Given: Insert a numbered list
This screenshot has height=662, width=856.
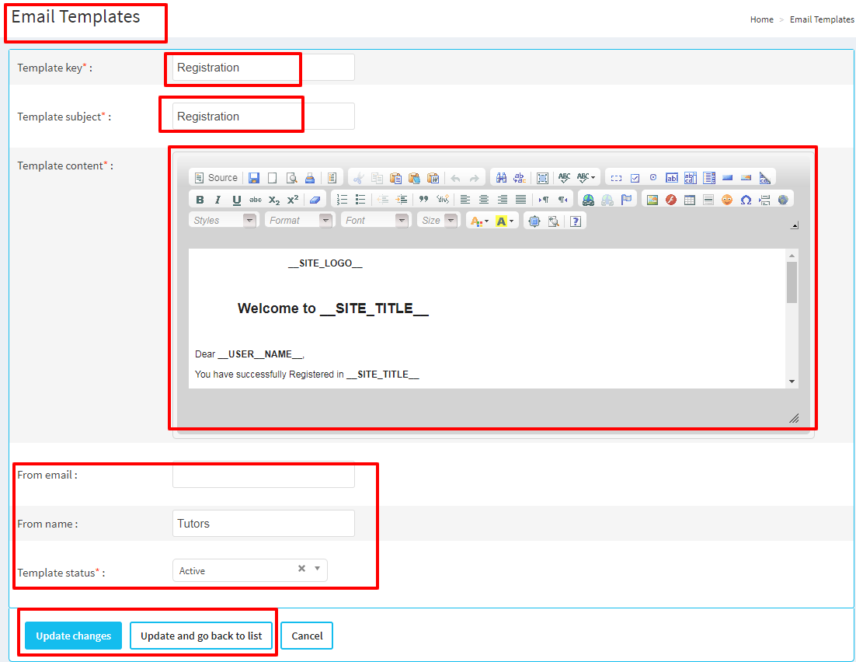Looking at the screenshot, I should coord(342,200).
